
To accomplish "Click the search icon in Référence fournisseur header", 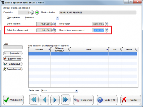I will click(69, 49).
